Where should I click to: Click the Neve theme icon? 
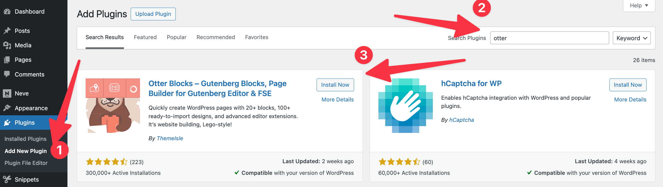pyautogui.click(x=8, y=93)
